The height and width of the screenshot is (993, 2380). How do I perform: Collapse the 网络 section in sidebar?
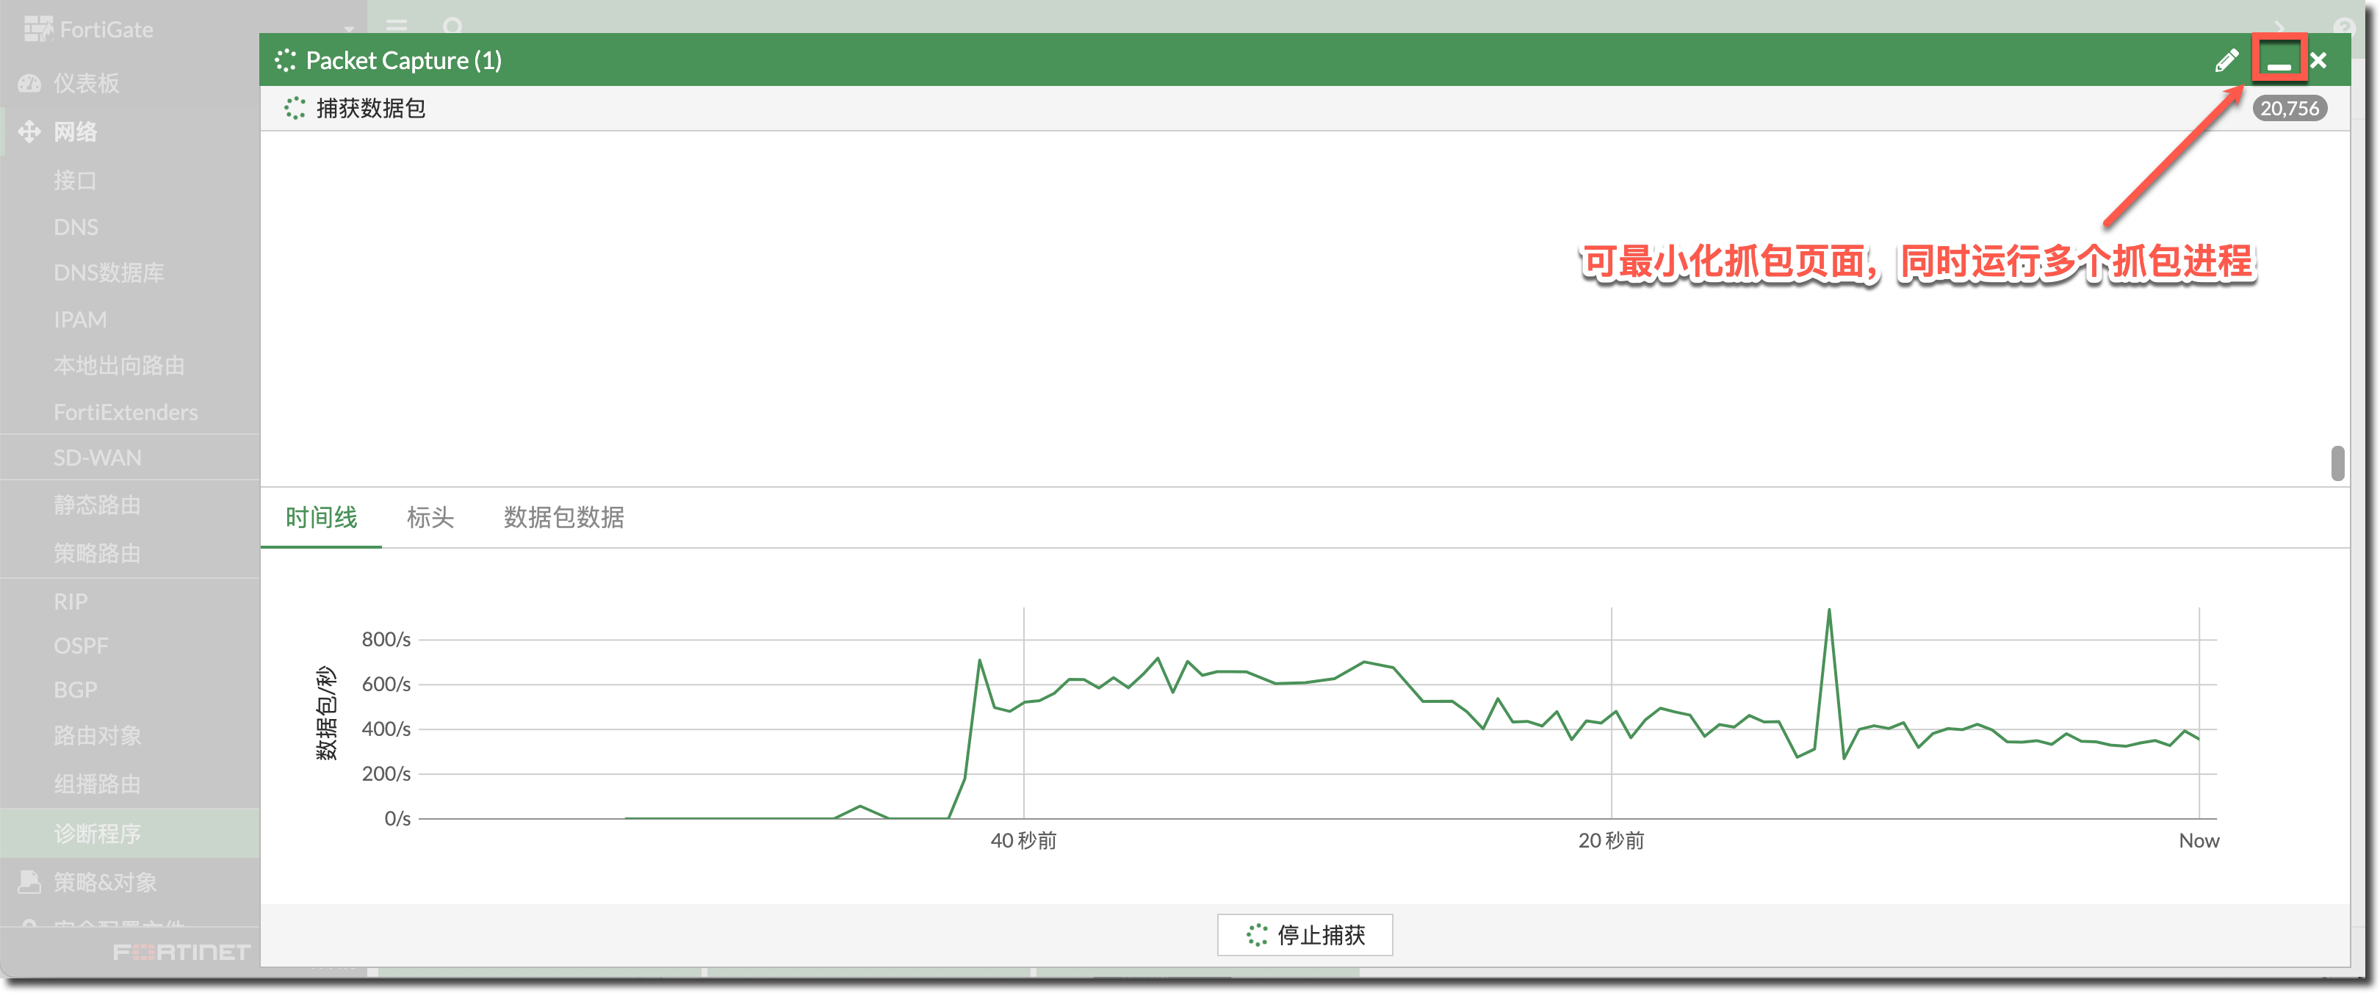74,132
